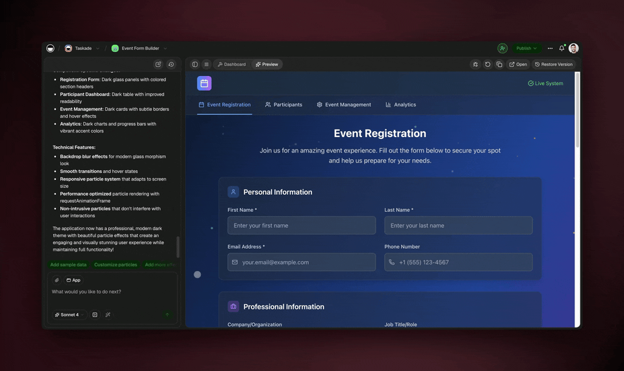The width and height of the screenshot is (624, 371).
Task: Open notifications bell
Action: click(562, 48)
